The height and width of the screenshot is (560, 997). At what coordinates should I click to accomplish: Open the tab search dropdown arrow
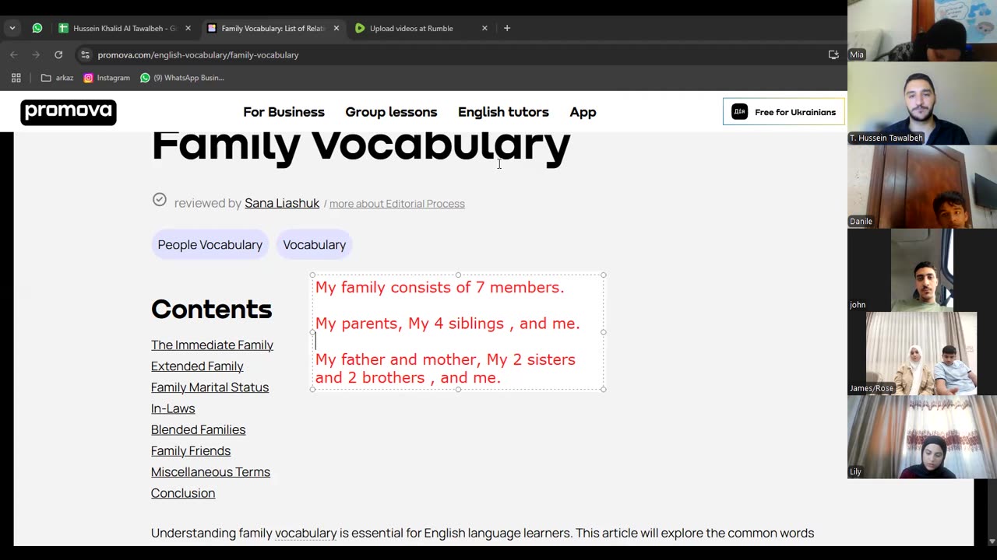click(12, 28)
